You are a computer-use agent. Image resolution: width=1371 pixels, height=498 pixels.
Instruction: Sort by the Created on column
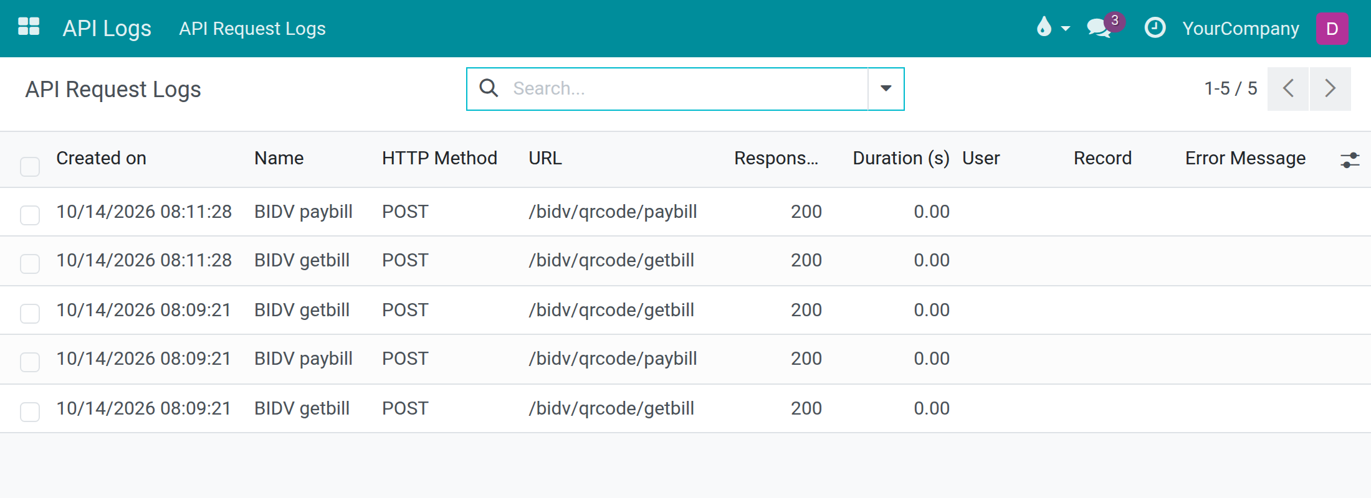point(102,158)
